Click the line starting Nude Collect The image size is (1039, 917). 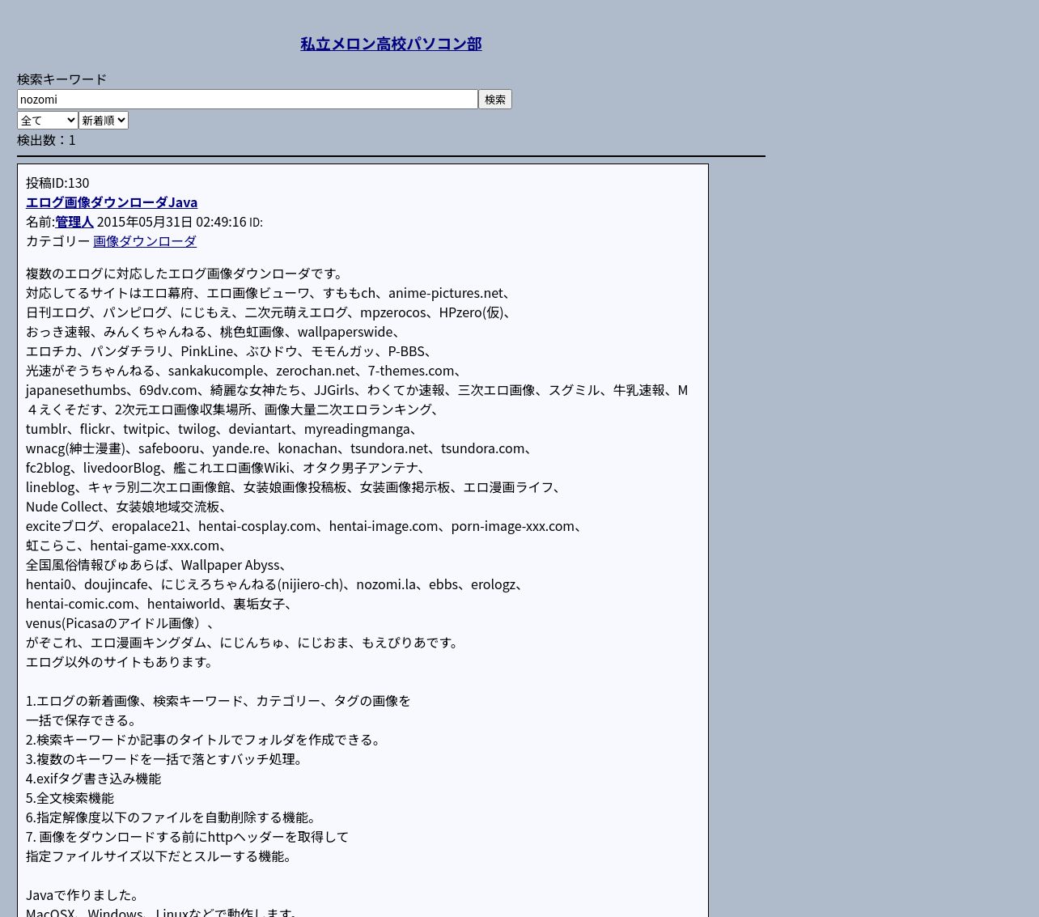pyautogui.click(x=129, y=507)
